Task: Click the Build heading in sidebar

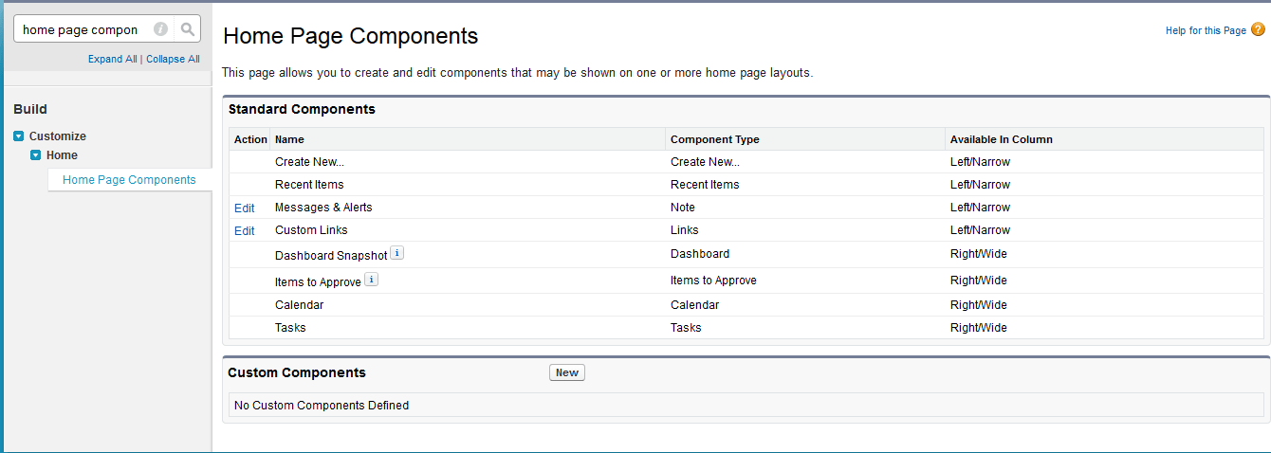Action: 30,109
